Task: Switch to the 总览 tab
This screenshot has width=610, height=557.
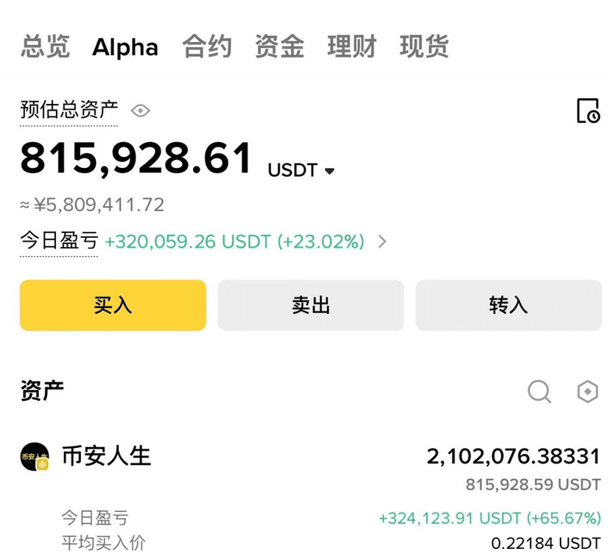Action: 45,47
